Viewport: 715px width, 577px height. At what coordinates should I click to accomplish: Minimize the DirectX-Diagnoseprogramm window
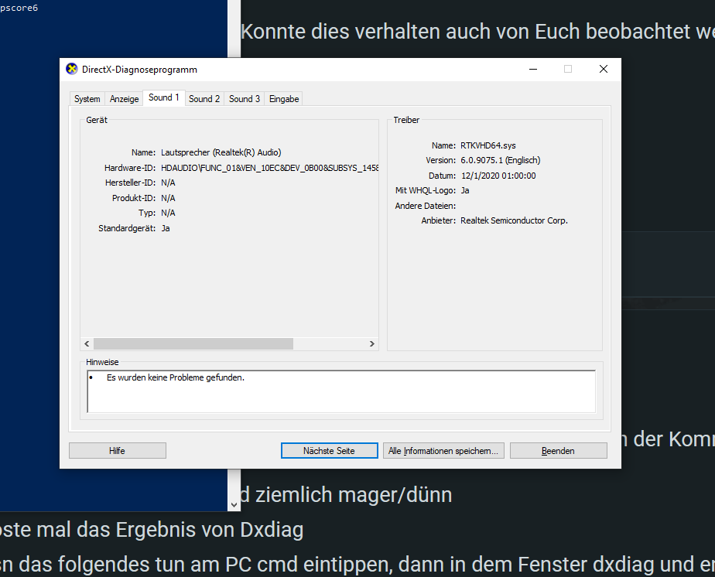pos(533,69)
